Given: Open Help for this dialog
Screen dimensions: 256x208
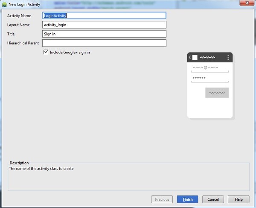Looking at the screenshot, I should click(x=239, y=199).
